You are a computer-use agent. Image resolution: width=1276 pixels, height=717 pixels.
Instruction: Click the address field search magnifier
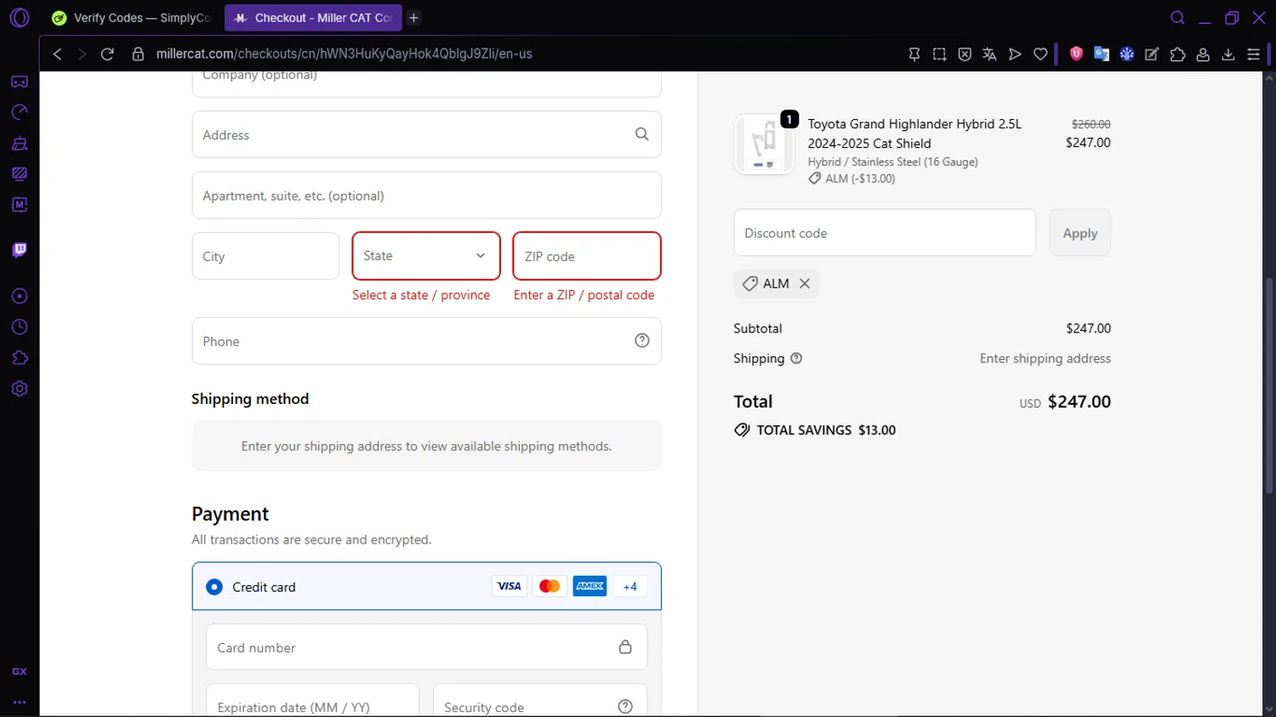click(642, 134)
